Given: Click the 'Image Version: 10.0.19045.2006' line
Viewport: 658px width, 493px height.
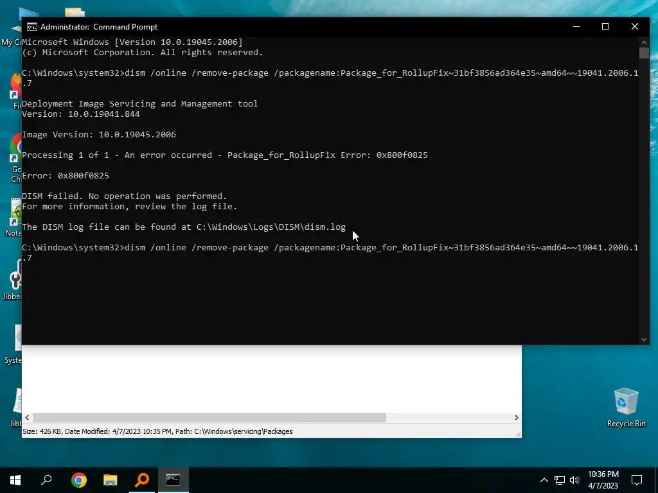Looking at the screenshot, I should click(99, 135).
